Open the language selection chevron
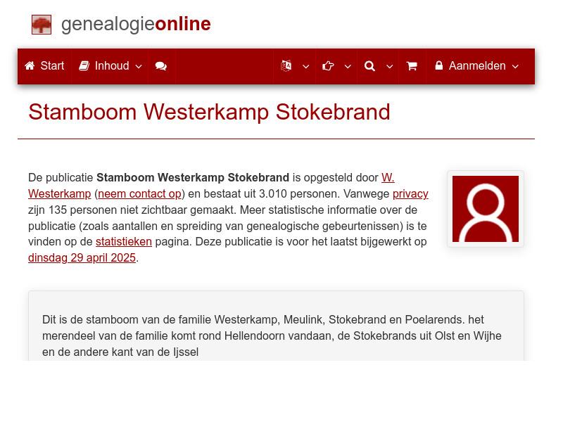The height and width of the screenshot is (422, 563). pos(305,67)
